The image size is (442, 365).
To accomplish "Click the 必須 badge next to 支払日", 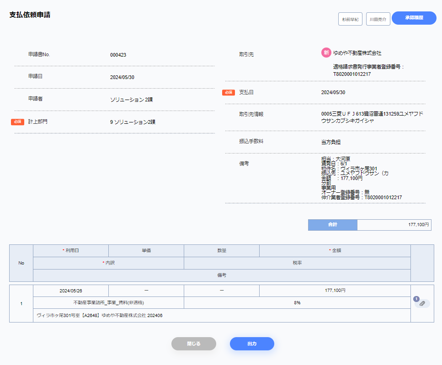I will 229,92.
